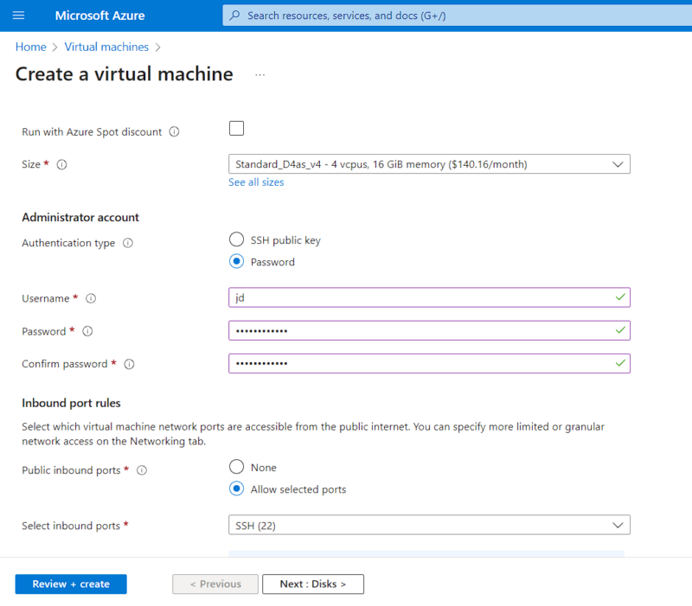Navigate to Home via breadcrumb
The image size is (692, 606).
click(x=30, y=47)
